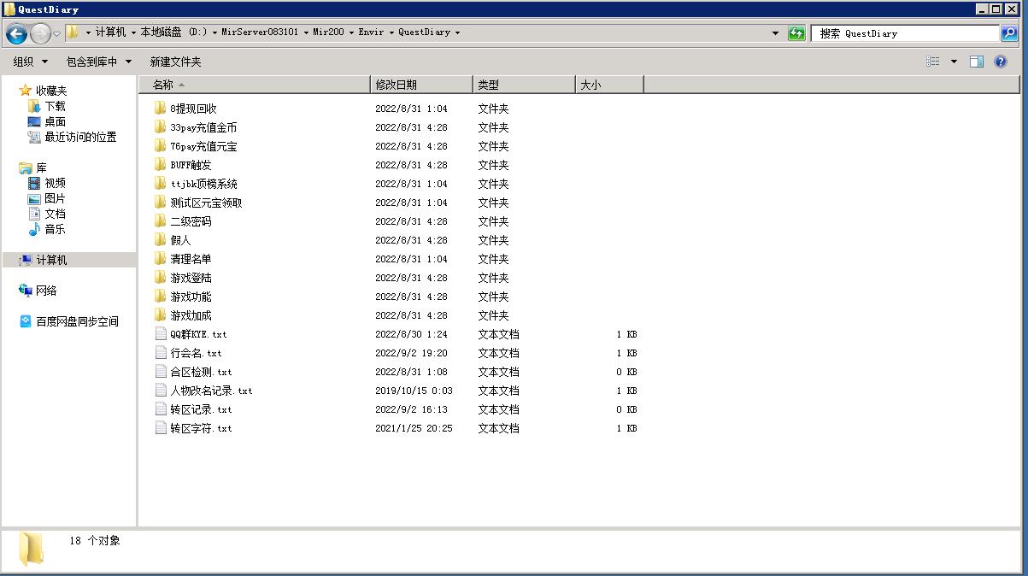Click the search magnifier icon
The height and width of the screenshot is (576, 1028).
coord(1009,33)
